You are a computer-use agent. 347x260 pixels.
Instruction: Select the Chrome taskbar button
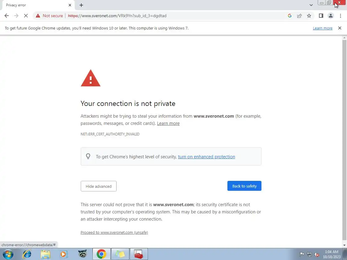pos(101,254)
